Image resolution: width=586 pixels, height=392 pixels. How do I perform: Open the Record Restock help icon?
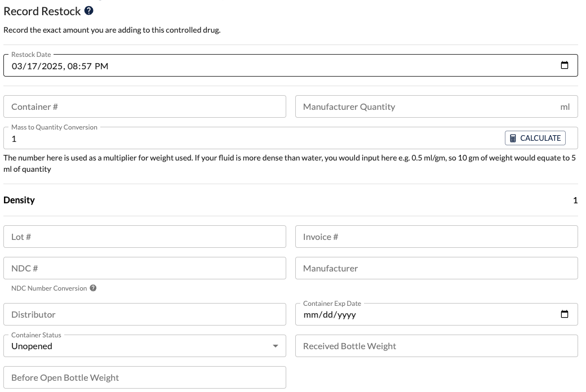(88, 11)
